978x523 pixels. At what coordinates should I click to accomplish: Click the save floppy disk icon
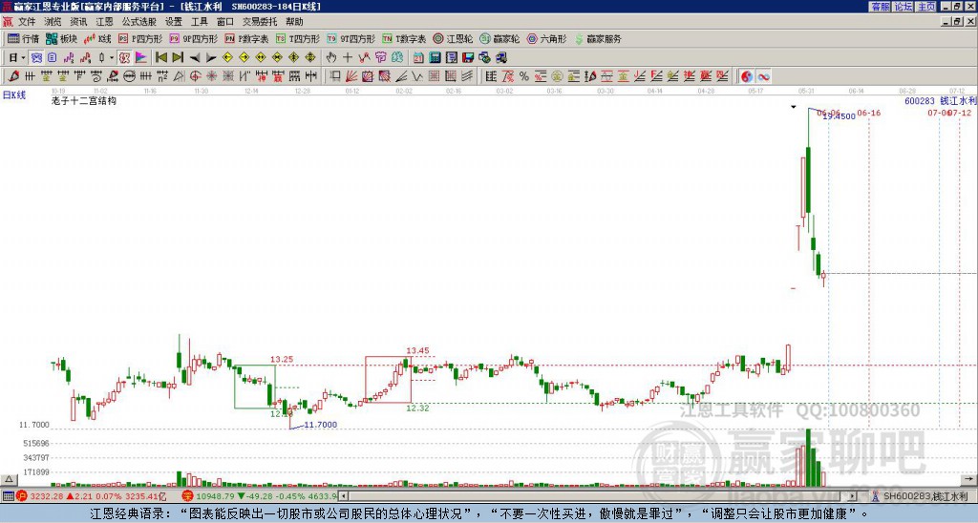(x=468, y=57)
